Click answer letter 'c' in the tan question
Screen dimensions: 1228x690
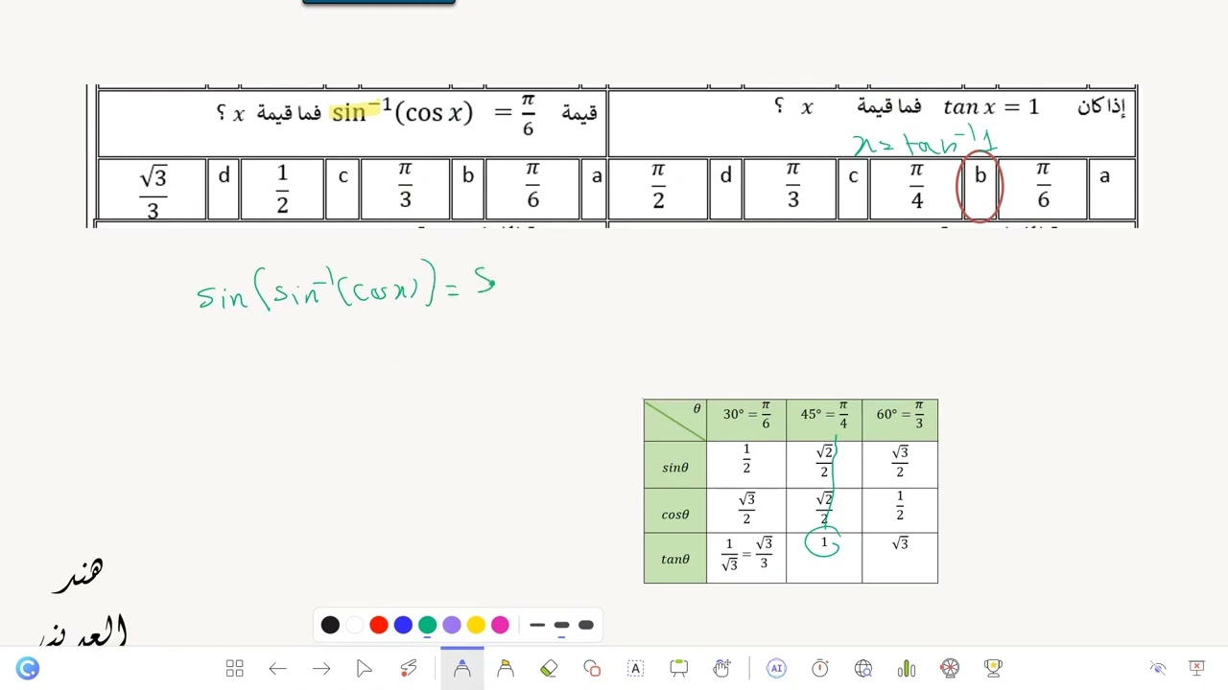(853, 176)
